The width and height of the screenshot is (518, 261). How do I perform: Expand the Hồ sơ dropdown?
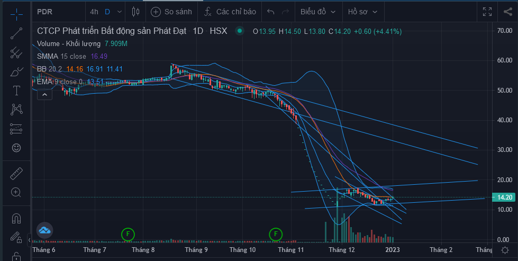pos(362,12)
